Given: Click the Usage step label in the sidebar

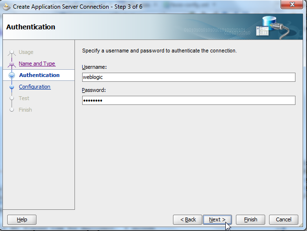Looking at the screenshot, I should click(26, 52).
